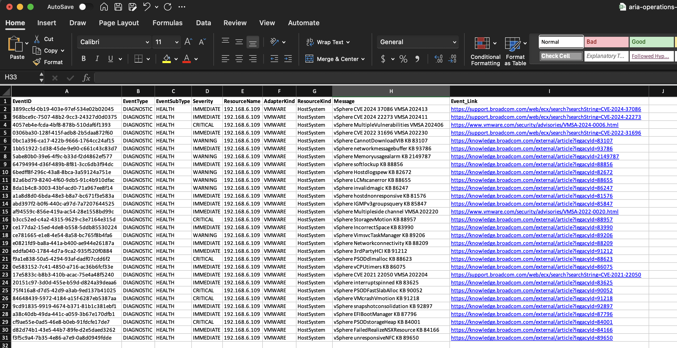
Task: Open the CVE-2024-37086 support link
Action: click(546, 109)
